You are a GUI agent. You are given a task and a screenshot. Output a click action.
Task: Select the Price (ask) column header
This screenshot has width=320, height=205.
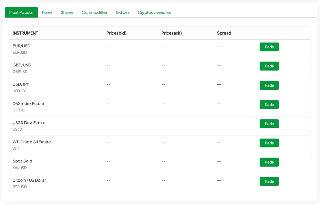point(171,33)
